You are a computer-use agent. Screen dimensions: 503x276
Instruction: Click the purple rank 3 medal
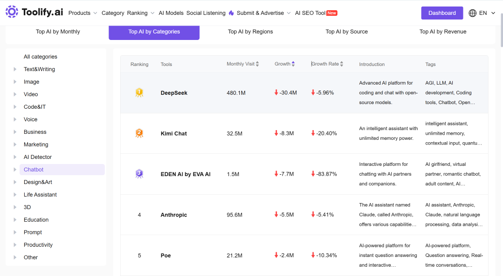coord(139,174)
